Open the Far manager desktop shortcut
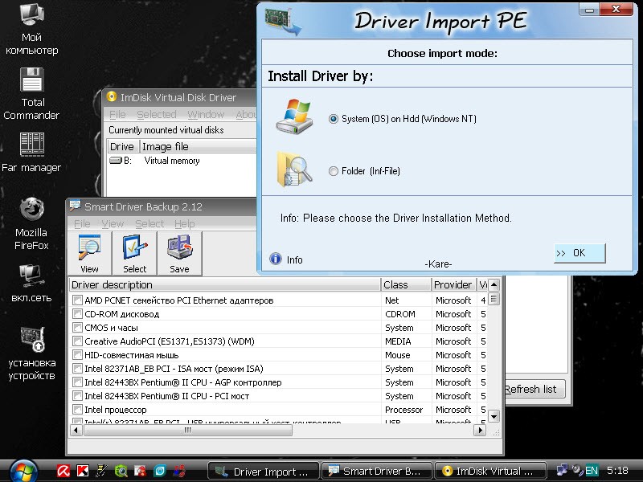This screenshot has width=643, height=482. click(x=31, y=153)
